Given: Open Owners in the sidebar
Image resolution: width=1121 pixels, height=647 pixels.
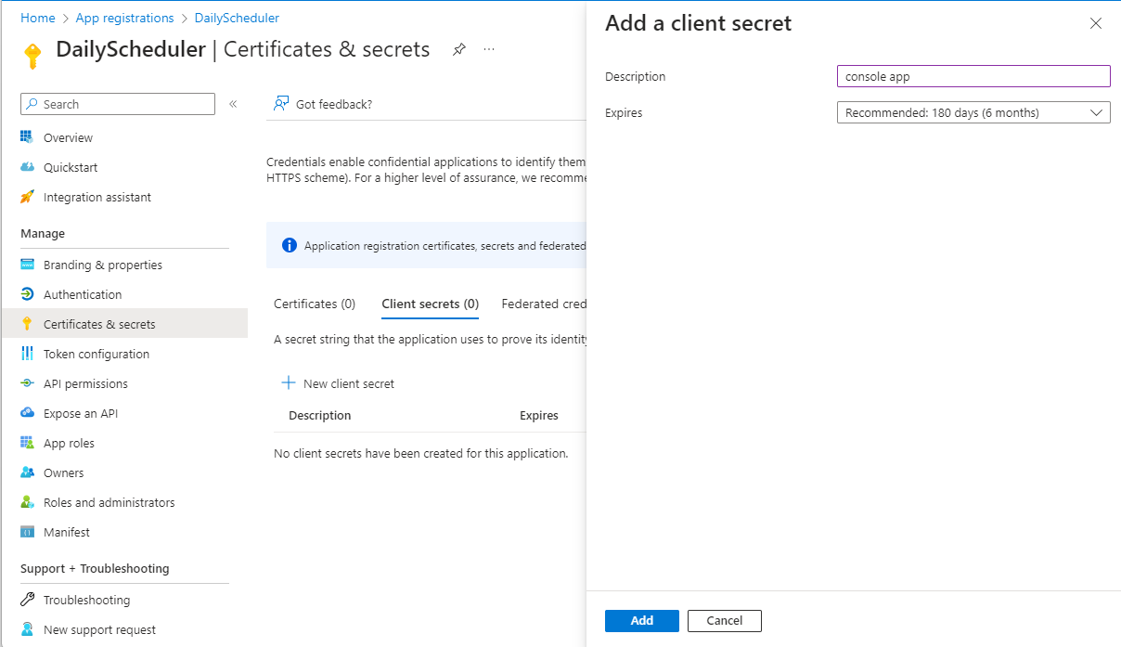Looking at the screenshot, I should pyautogui.click(x=63, y=472).
